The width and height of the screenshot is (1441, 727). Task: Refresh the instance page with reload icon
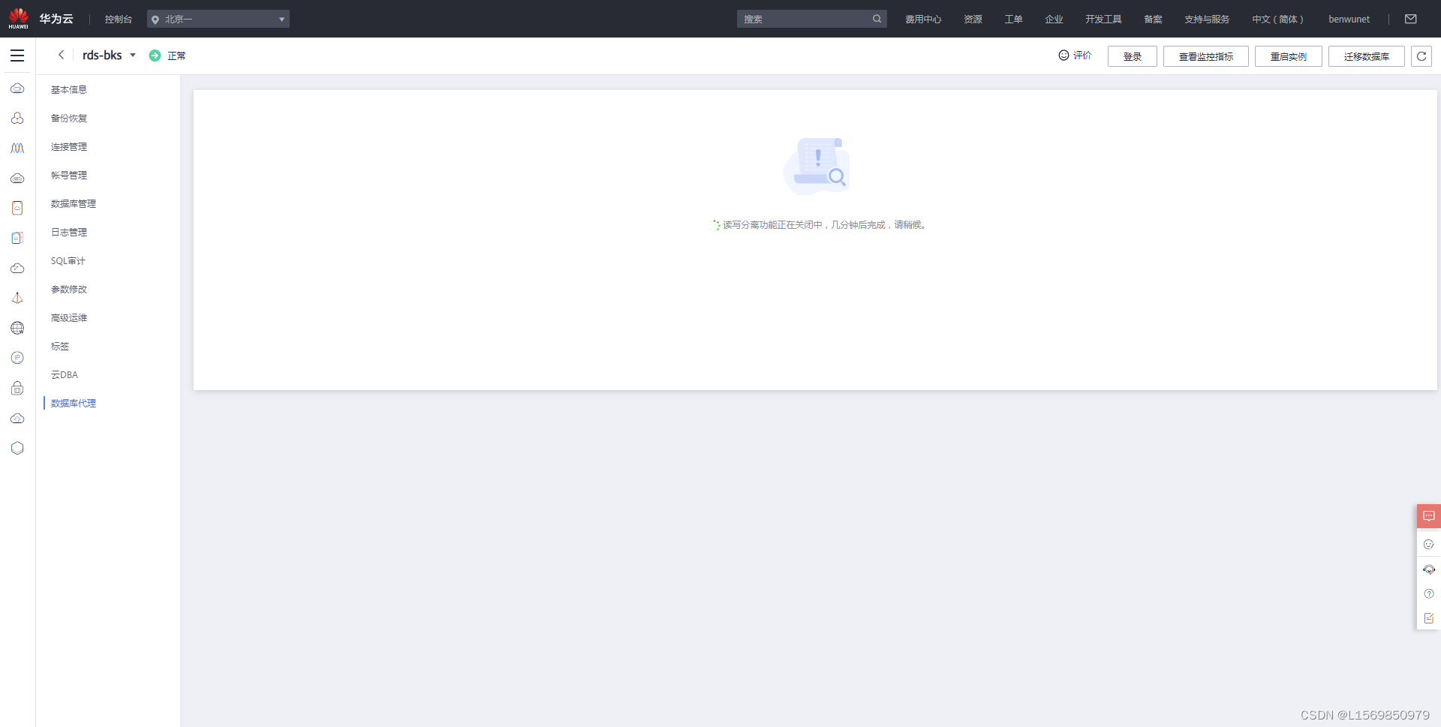[1421, 56]
